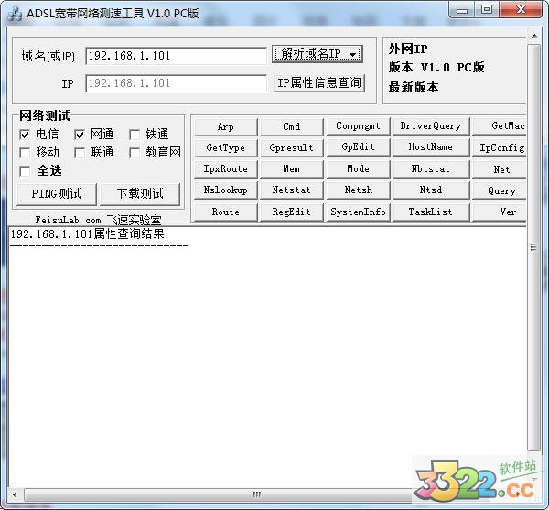The height and width of the screenshot is (510, 549).
Task: Click the app icon in title bar
Action: pyautogui.click(x=14, y=14)
